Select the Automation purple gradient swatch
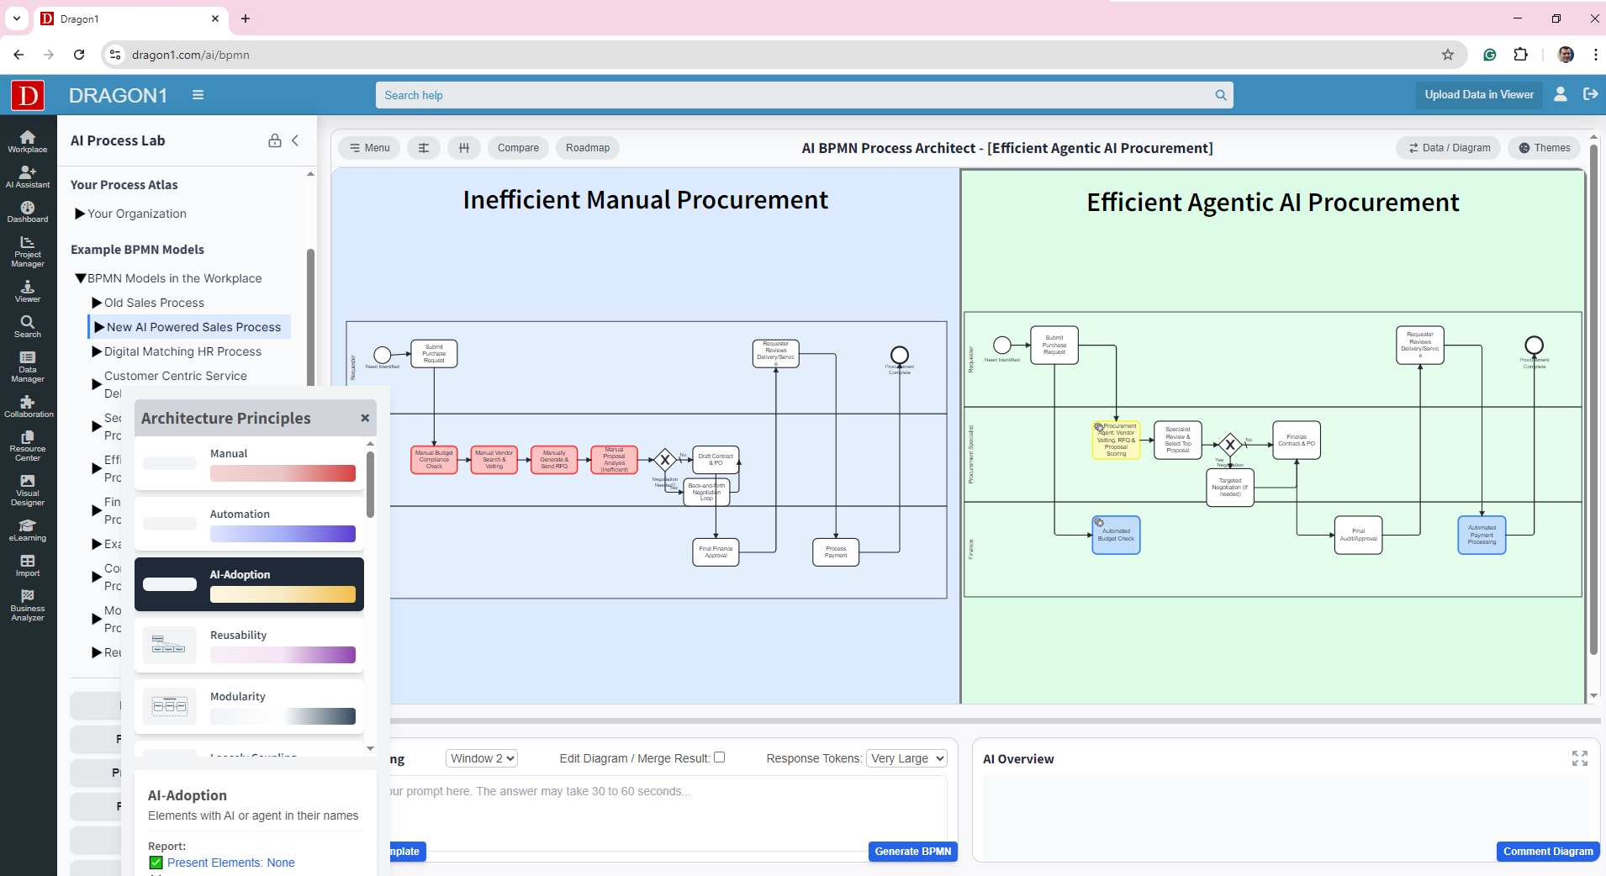Screen dimensions: 1606x876 [283, 534]
